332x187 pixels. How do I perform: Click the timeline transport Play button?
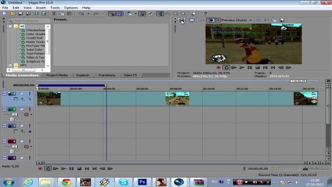[63, 168]
